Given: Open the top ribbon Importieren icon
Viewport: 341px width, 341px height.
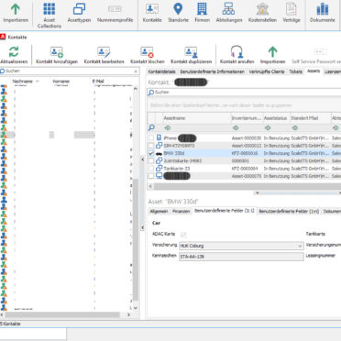Looking at the screenshot, I should coord(16,9).
